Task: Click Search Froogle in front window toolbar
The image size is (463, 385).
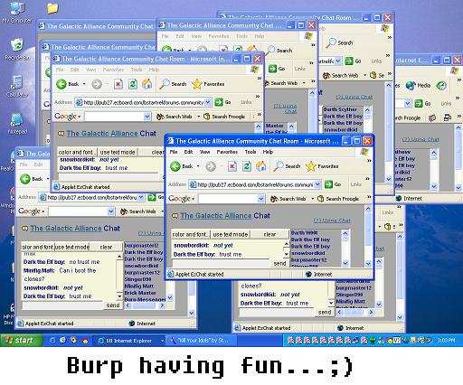Action: click(338, 199)
